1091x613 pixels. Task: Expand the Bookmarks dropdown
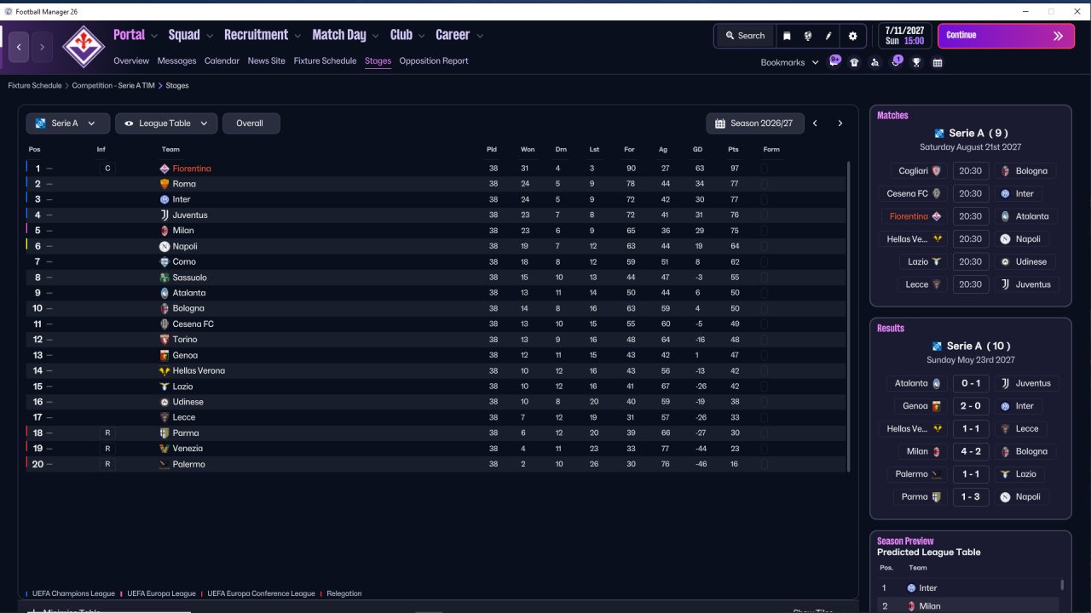(789, 62)
